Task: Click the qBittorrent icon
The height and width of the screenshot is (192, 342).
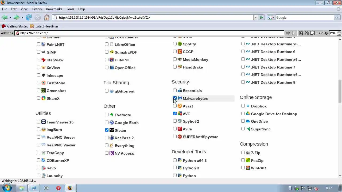Action: (112, 91)
